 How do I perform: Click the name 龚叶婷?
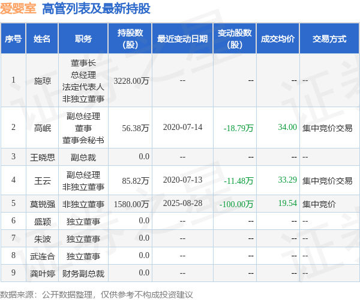click(42, 274)
